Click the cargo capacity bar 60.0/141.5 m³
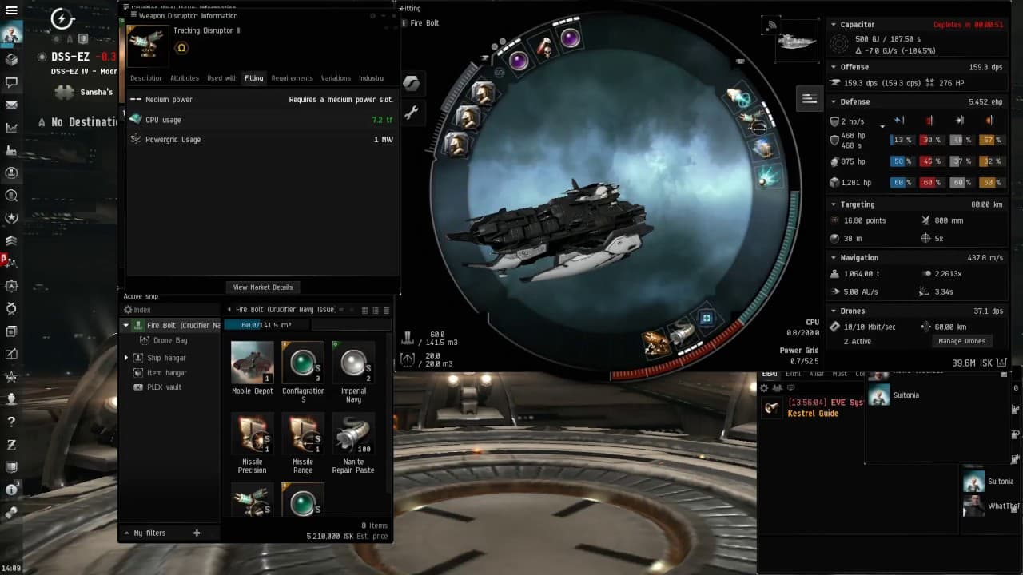1023x575 pixels. coord(267,325)
